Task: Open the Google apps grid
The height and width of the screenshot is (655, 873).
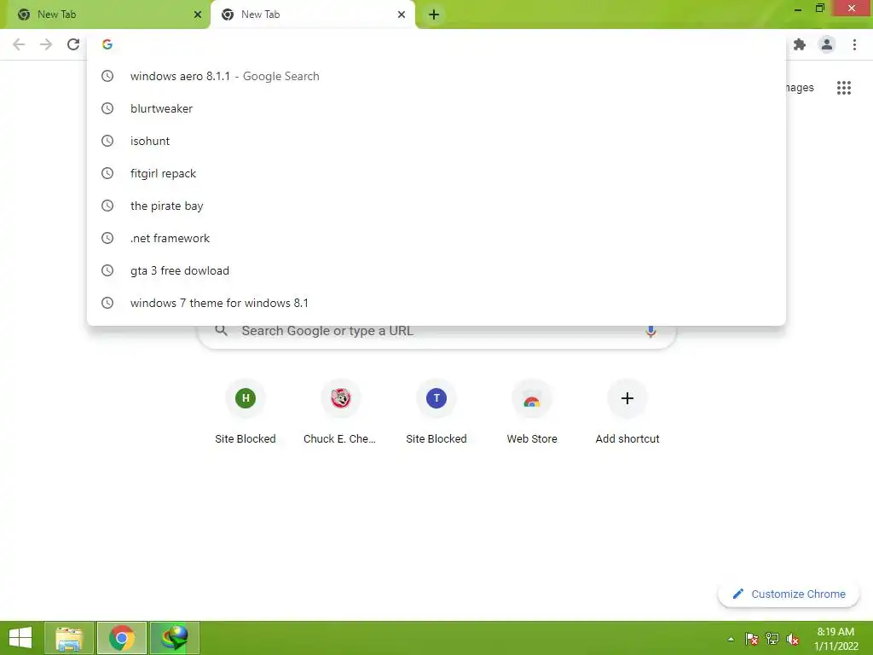Action: point(844,88)
